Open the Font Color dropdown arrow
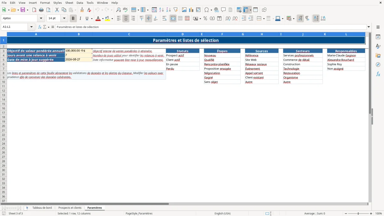Screen dimensions: 384x216 point(102,19)
